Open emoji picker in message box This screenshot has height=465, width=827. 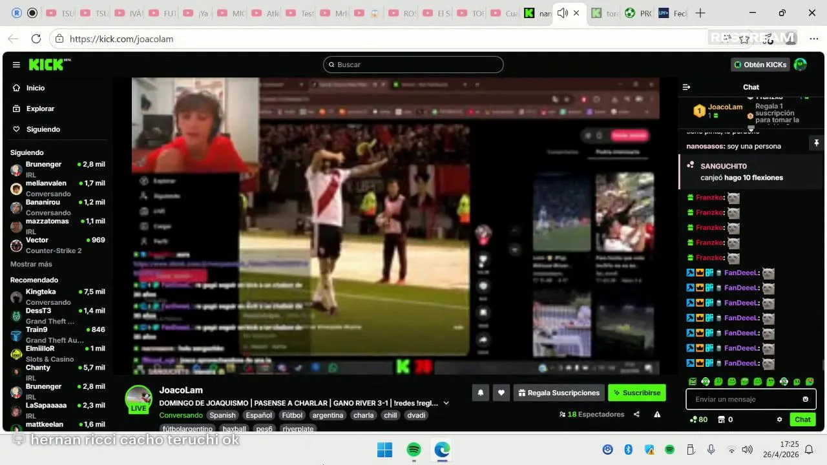(x=805, y=399)
